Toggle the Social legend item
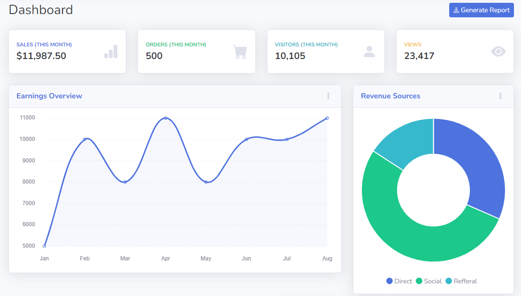The image size is (521, 296). 429,281
